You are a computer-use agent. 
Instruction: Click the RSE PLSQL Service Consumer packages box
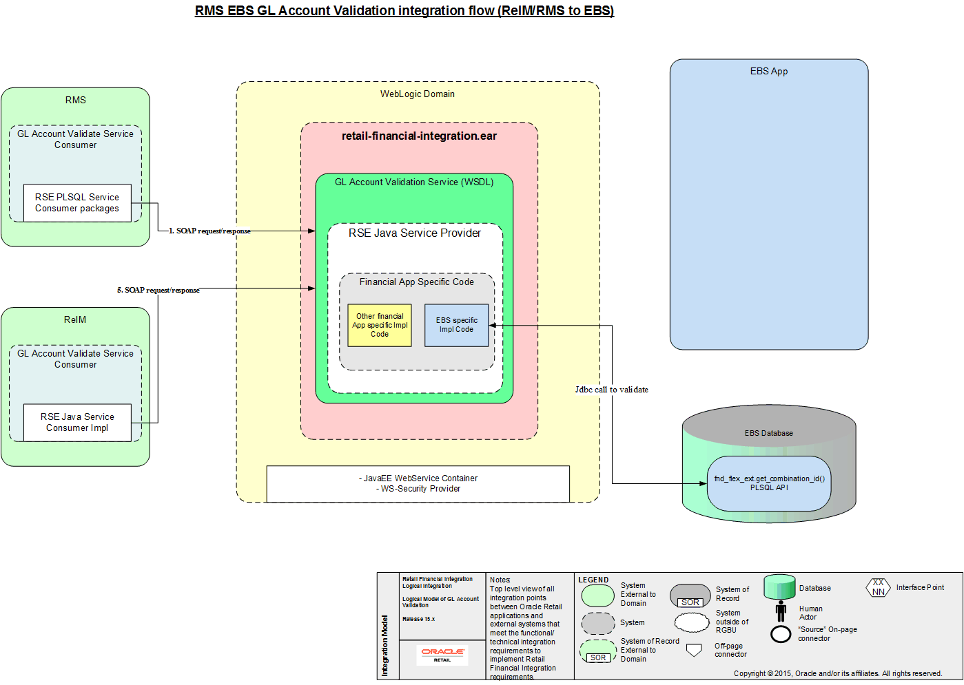(x=77, y=203)
